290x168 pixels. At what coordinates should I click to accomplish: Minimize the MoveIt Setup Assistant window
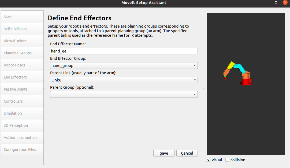click(267, 3)
